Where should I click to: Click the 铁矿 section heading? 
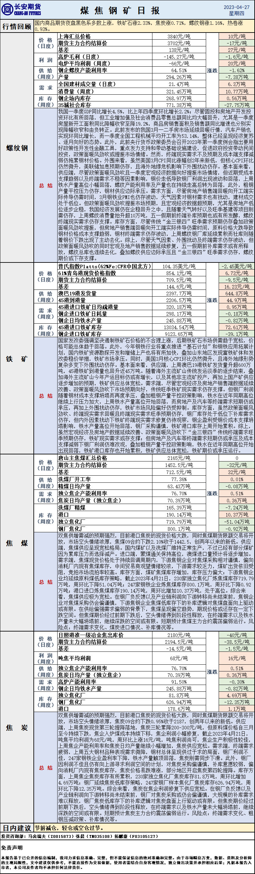17,359
